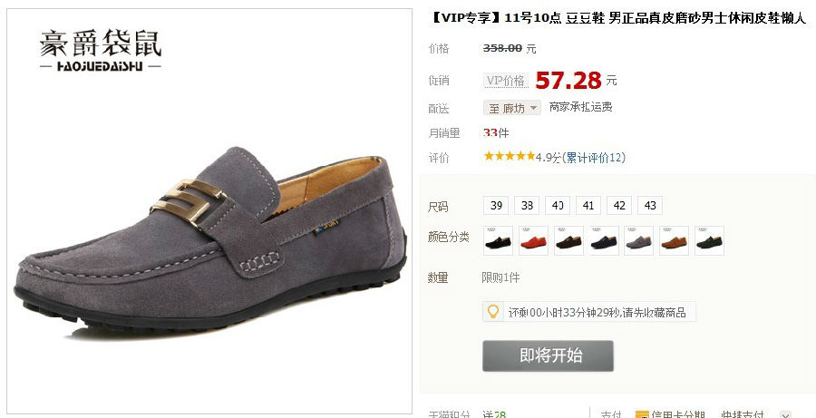Choose shoe size 40
Viewport: 816px width, 418px height.
558,206
